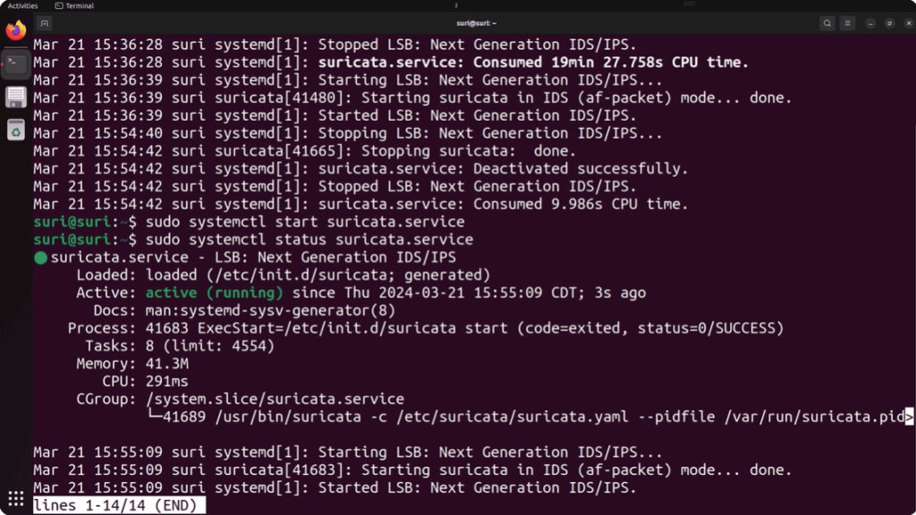Launch the text editor from the dock
The width and height of the screenshot is (916, 515).
point(15,98)
